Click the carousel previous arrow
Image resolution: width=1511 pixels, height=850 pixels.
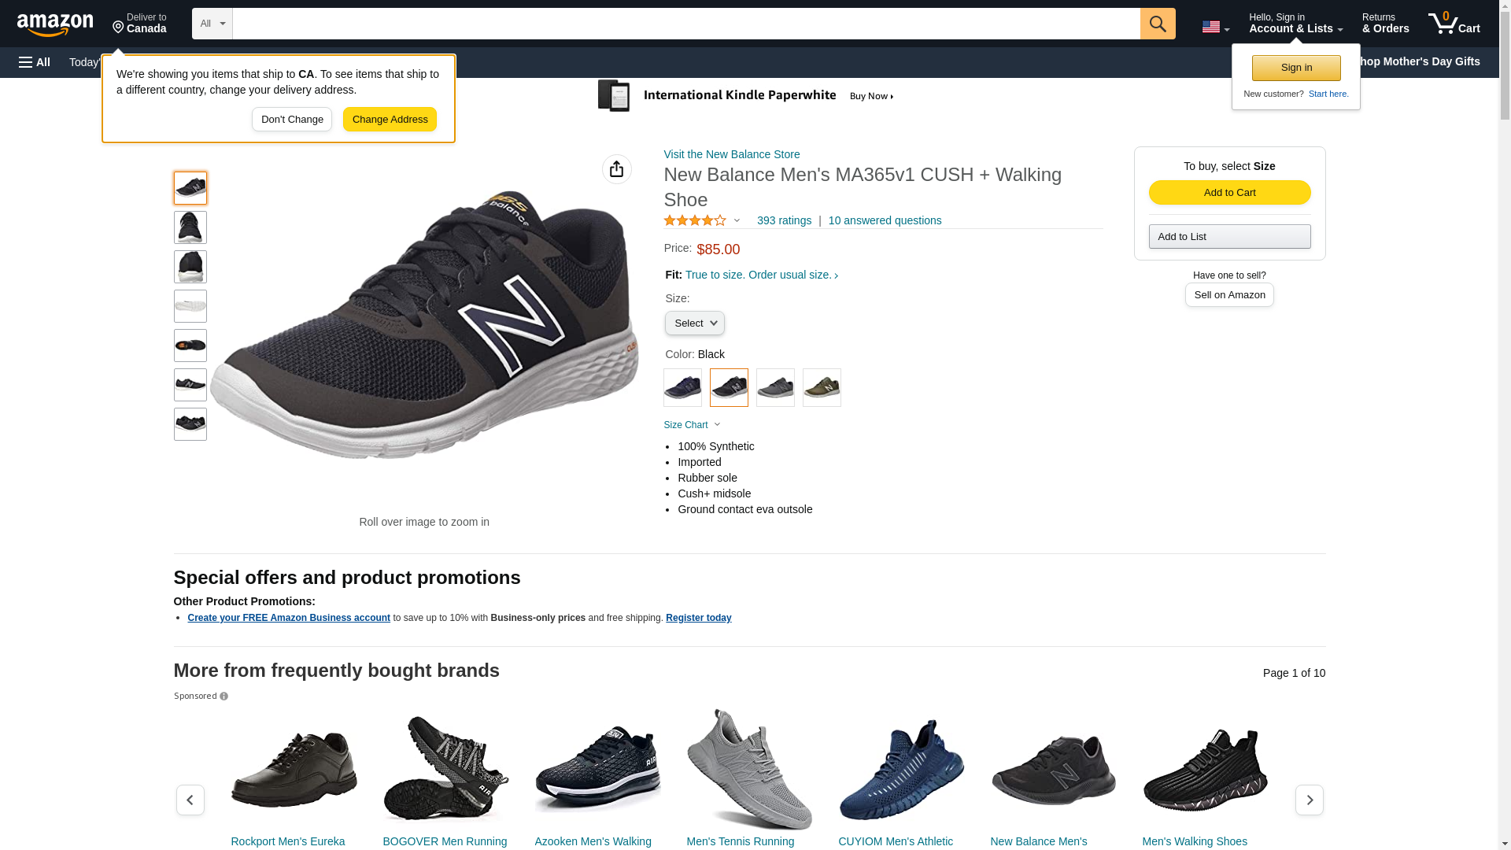[x=190, y=800]
